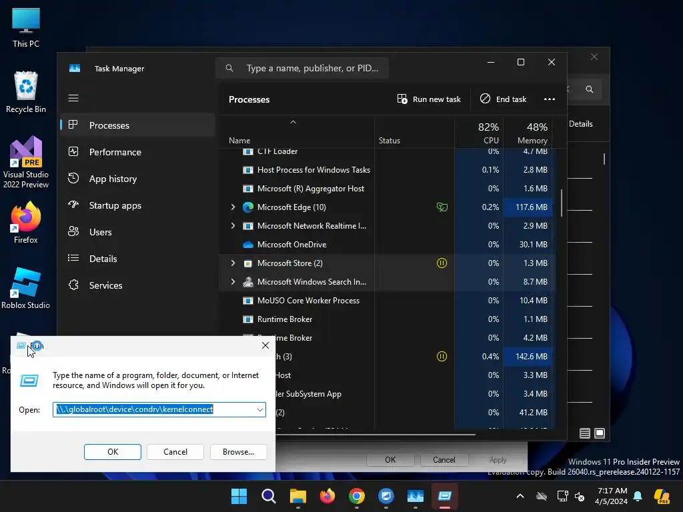This screenshot has width=683, height=512.
Task: Click End task button
Action: tap(503, 99)
